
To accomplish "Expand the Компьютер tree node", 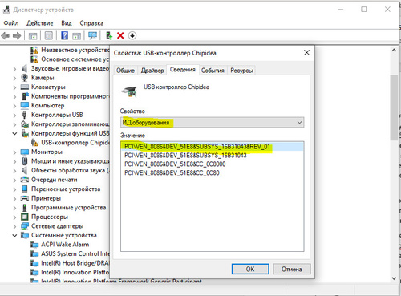I will pyautogui.click(x=14, y=106).
